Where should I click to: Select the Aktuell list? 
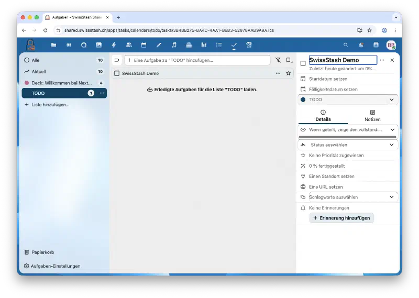point(64,72)
